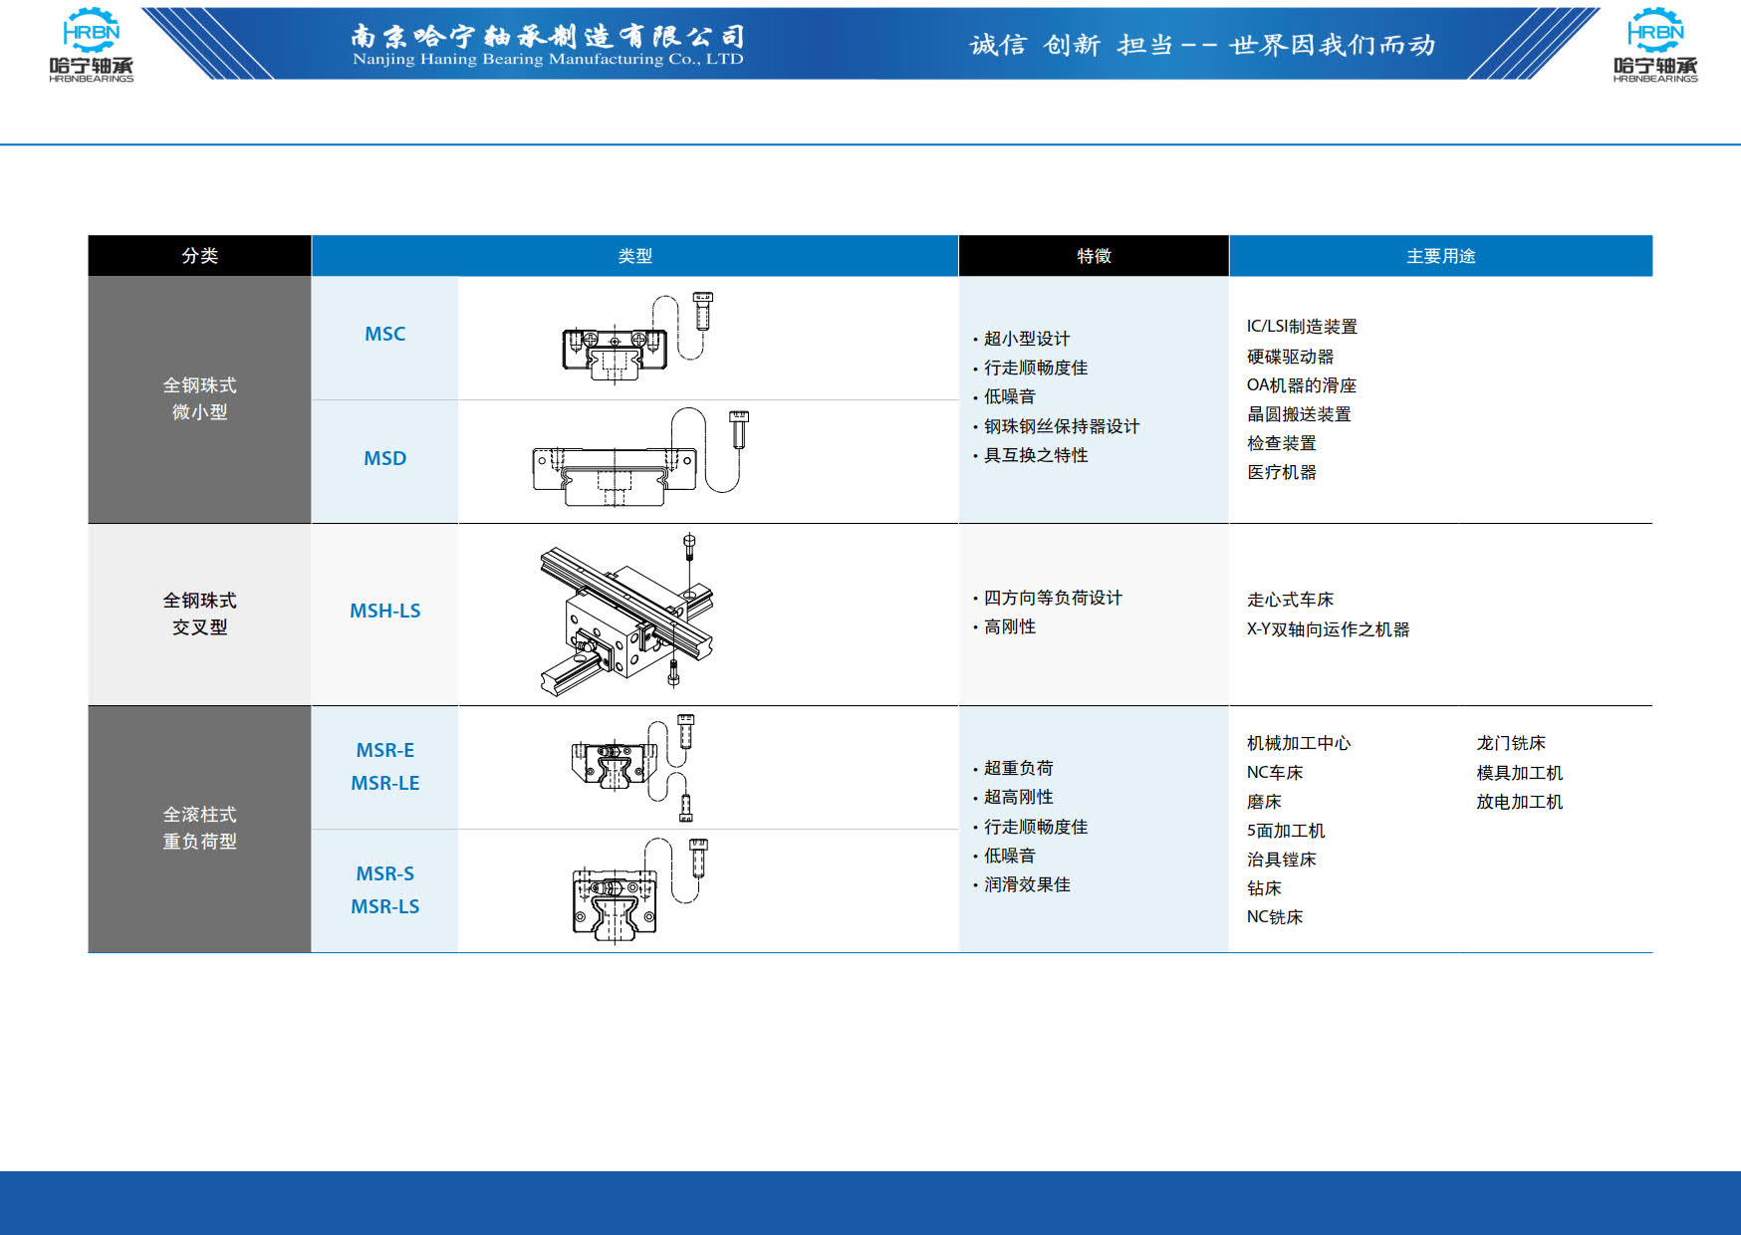Click the '具互换之特性' feature text

(x=1036, y=455)
